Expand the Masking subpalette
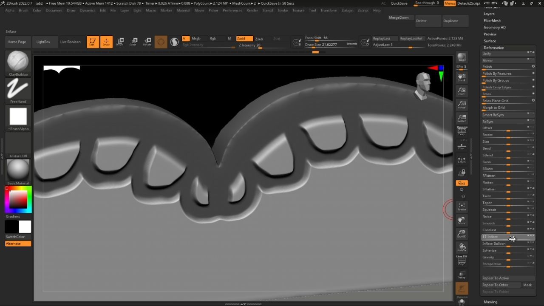 point(490,302)
